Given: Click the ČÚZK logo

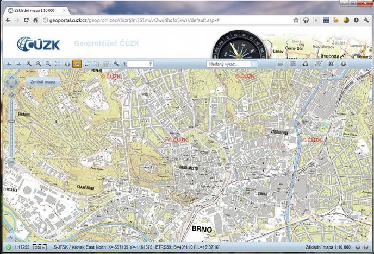Looking at the screenshot, I should click(39, 44).
